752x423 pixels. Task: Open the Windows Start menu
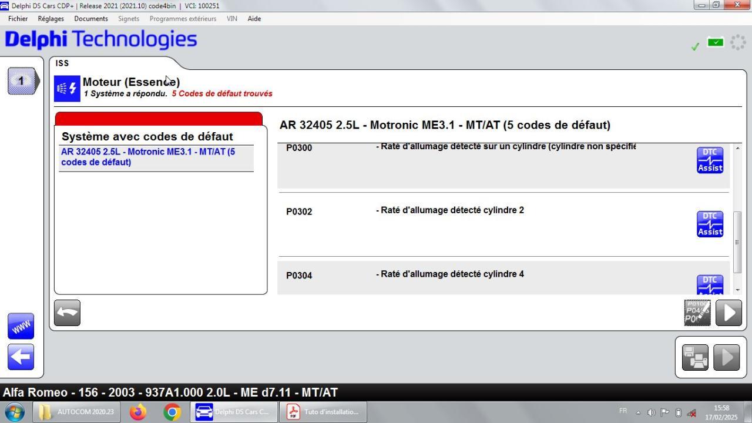click(x=14, y=412)
